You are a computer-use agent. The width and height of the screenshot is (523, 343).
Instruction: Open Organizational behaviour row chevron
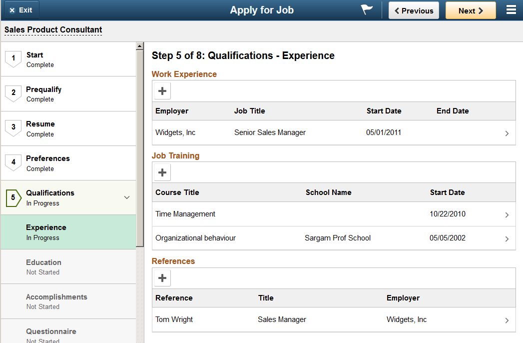pyautogui.click(x=507, y=239)
